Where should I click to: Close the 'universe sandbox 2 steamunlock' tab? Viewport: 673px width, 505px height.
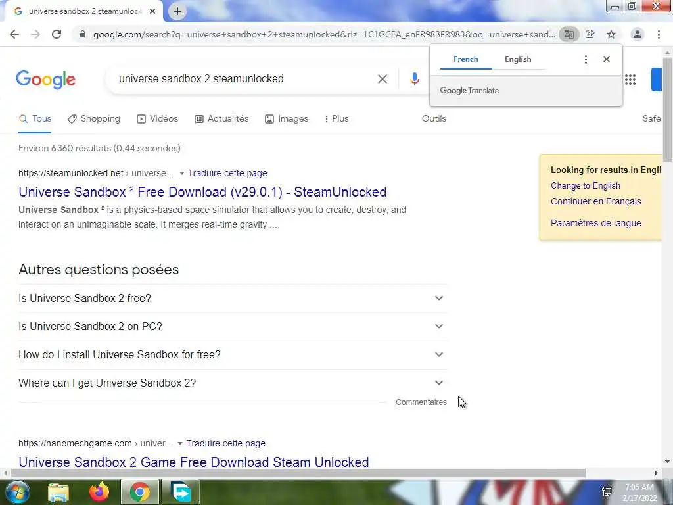pyautogui.click(x=152, y=11)
